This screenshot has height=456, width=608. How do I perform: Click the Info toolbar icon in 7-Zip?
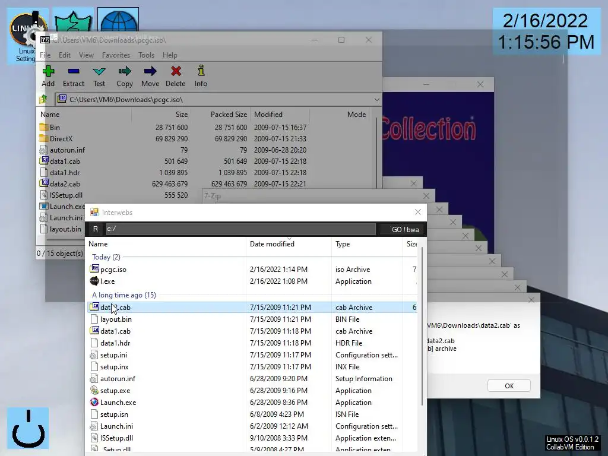tap(201, 71)
